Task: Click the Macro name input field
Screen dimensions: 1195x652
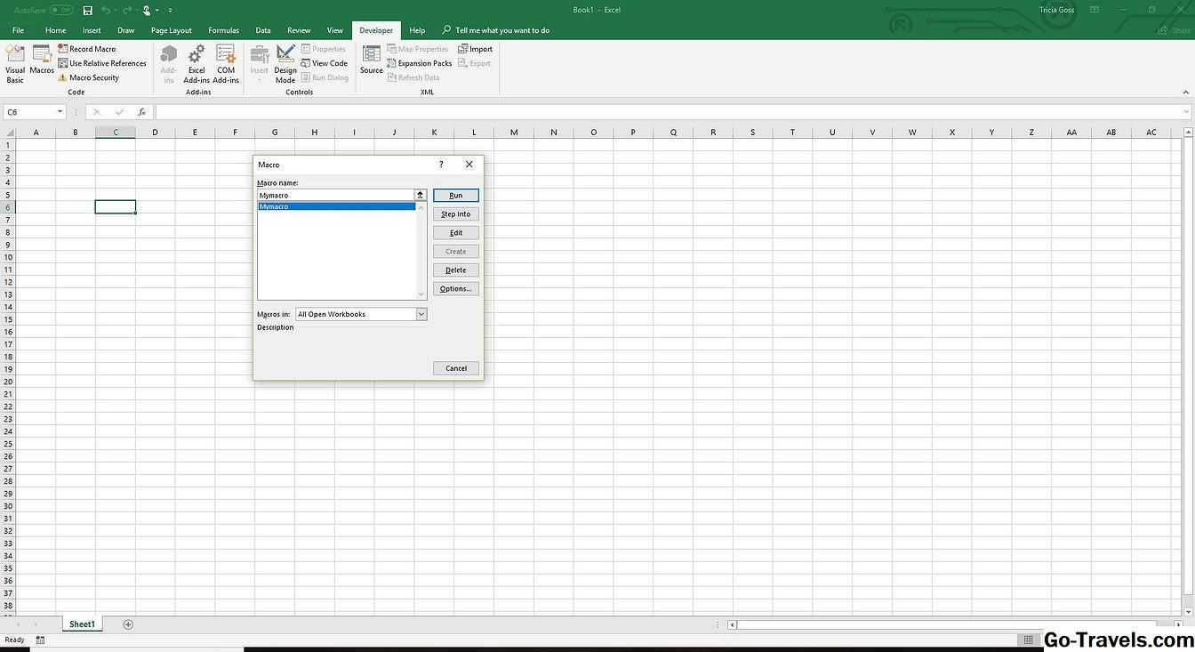Action: [x=335, y=195]
